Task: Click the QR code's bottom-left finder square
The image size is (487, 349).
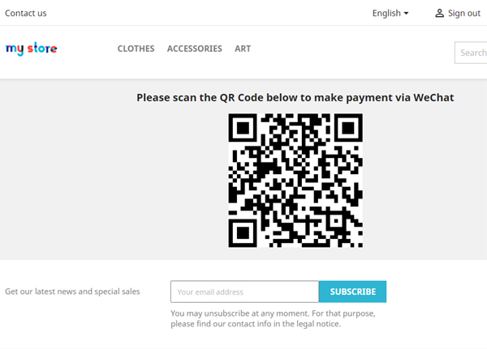Action: click(243, 233)
